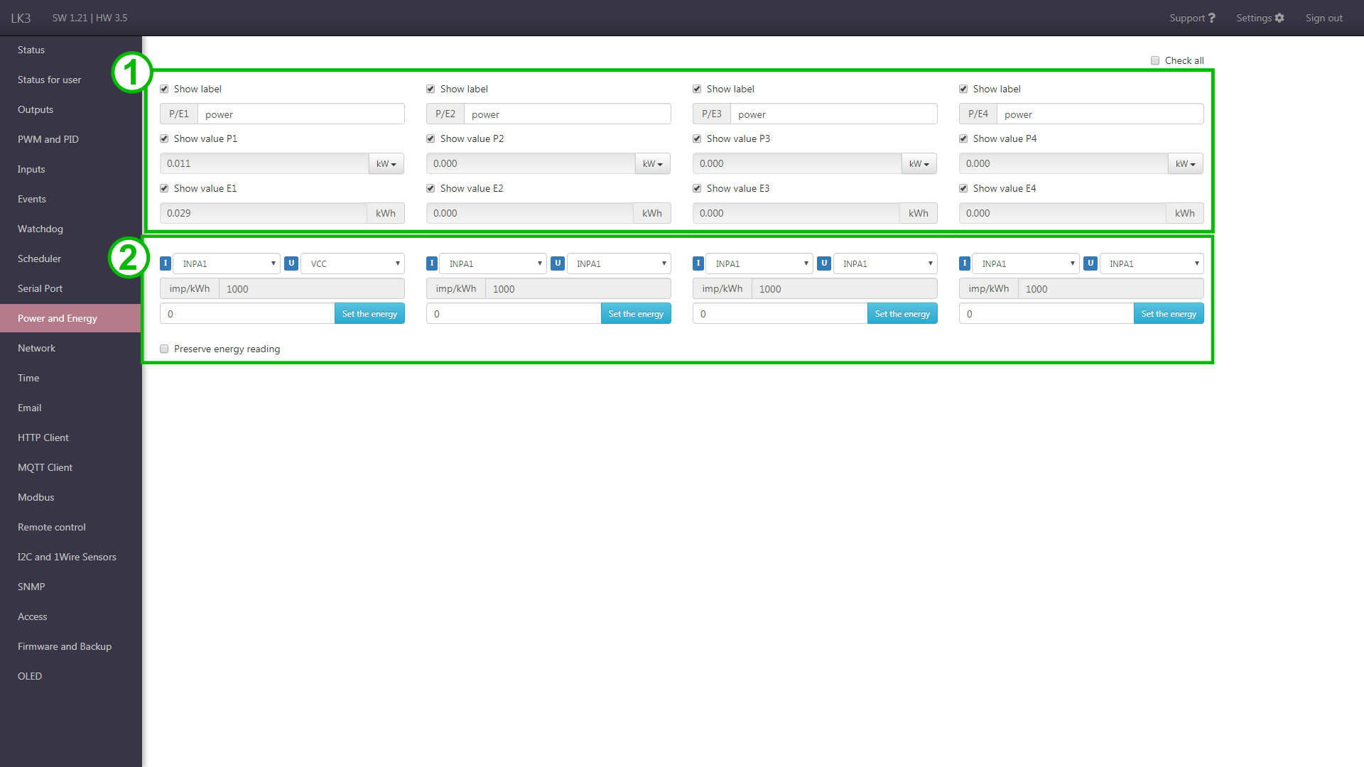Click the U badge in the P/E4 column
The width and height of the screenshot is (1364, 767).
1090,263
